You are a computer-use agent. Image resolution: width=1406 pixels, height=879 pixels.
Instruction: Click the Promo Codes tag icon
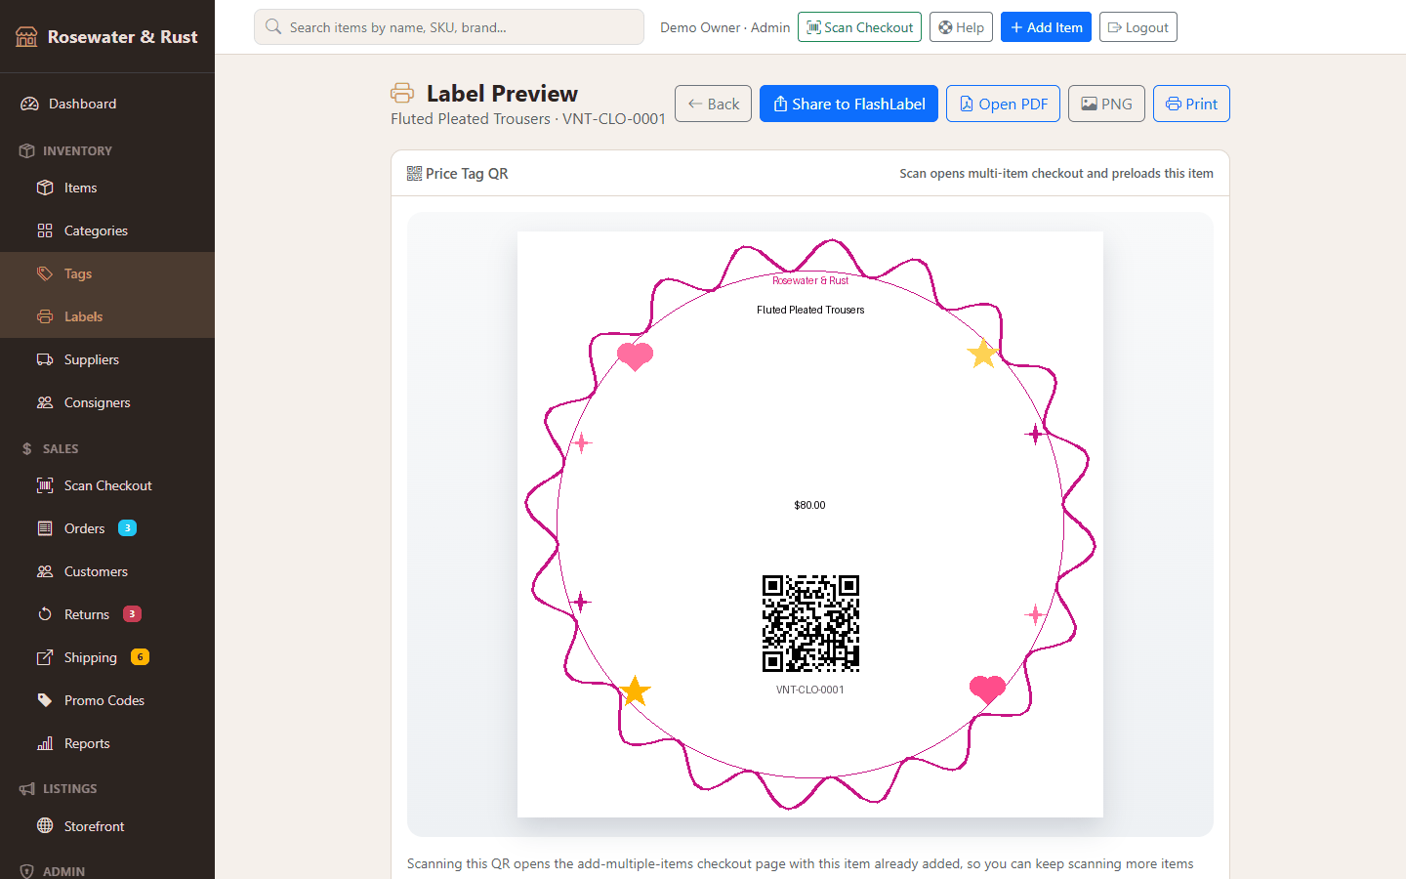pos(45,700)
